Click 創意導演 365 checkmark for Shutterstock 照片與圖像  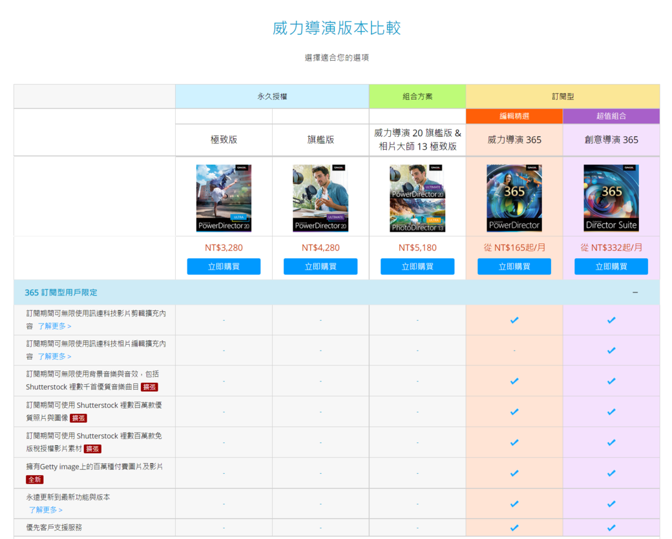[x=611, y=412]
